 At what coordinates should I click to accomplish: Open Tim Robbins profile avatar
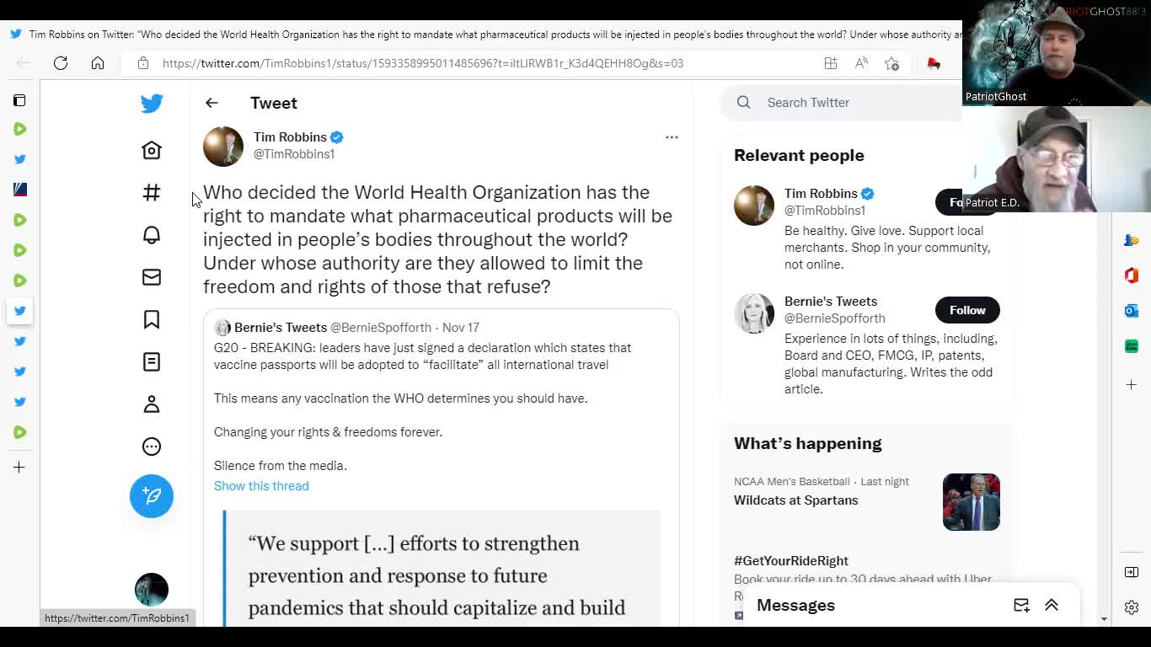[x=223, y=147]
